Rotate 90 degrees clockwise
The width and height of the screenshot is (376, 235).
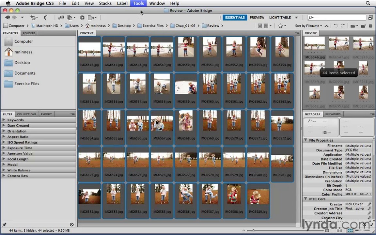pos(343,26)
